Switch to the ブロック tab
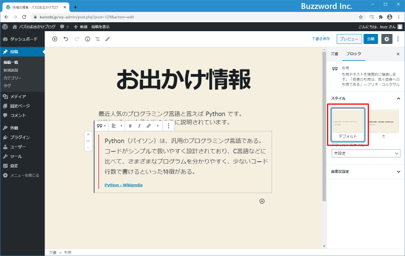The image size is (405, 256). coord(354,54)
